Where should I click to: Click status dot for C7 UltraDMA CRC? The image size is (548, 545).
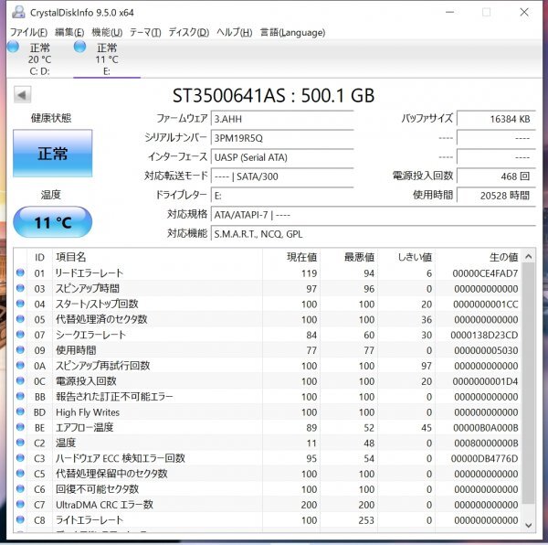[x=20, y=504]
